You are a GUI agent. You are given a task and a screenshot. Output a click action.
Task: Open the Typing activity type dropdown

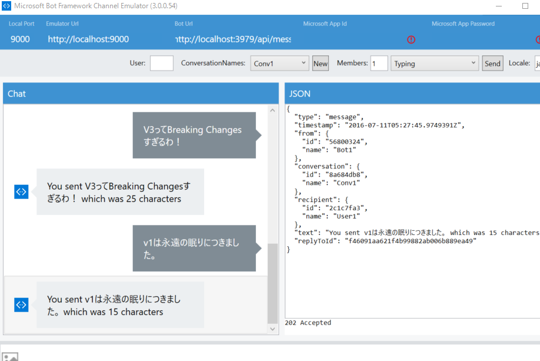click(434, 64)
